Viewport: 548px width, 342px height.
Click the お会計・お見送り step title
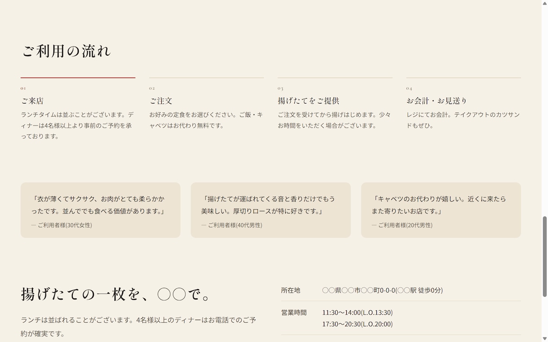pos(437,100)
